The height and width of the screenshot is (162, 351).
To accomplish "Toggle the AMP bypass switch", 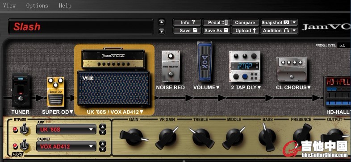I will coord(24,129).
